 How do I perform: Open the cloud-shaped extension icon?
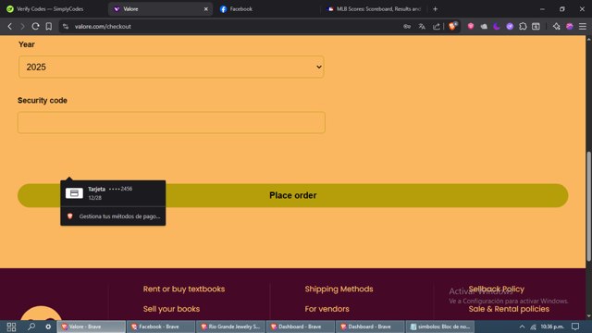(x=484, y=26)
